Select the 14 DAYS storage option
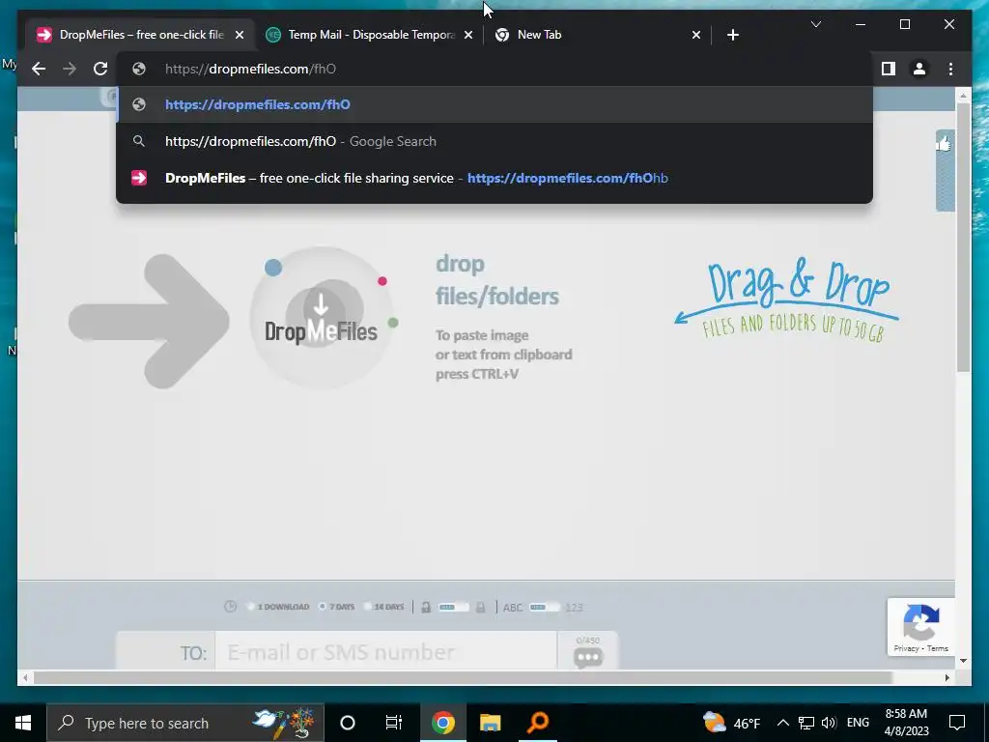The image size is (989, 742). [x=384, y=607]
